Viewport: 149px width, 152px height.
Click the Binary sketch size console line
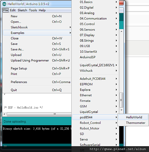click(37, 129)
